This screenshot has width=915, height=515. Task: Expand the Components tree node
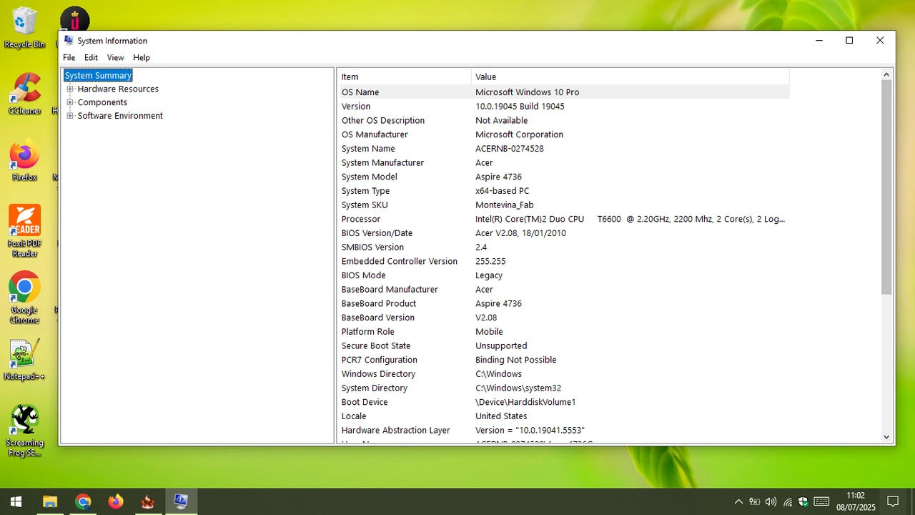coord(71,102)
